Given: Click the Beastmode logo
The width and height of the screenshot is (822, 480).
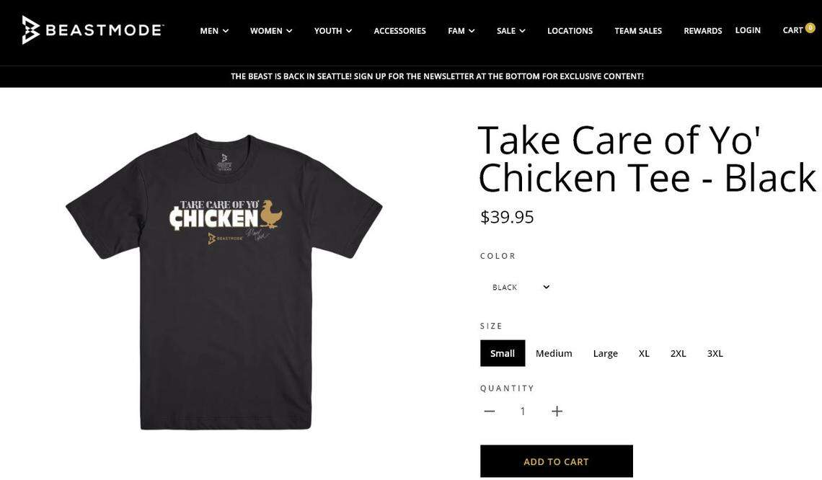Looking at the screenshot, I should tap(92, 30).
